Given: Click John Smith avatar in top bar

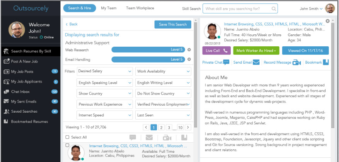Looking at the screenshot, I should 330,8.
